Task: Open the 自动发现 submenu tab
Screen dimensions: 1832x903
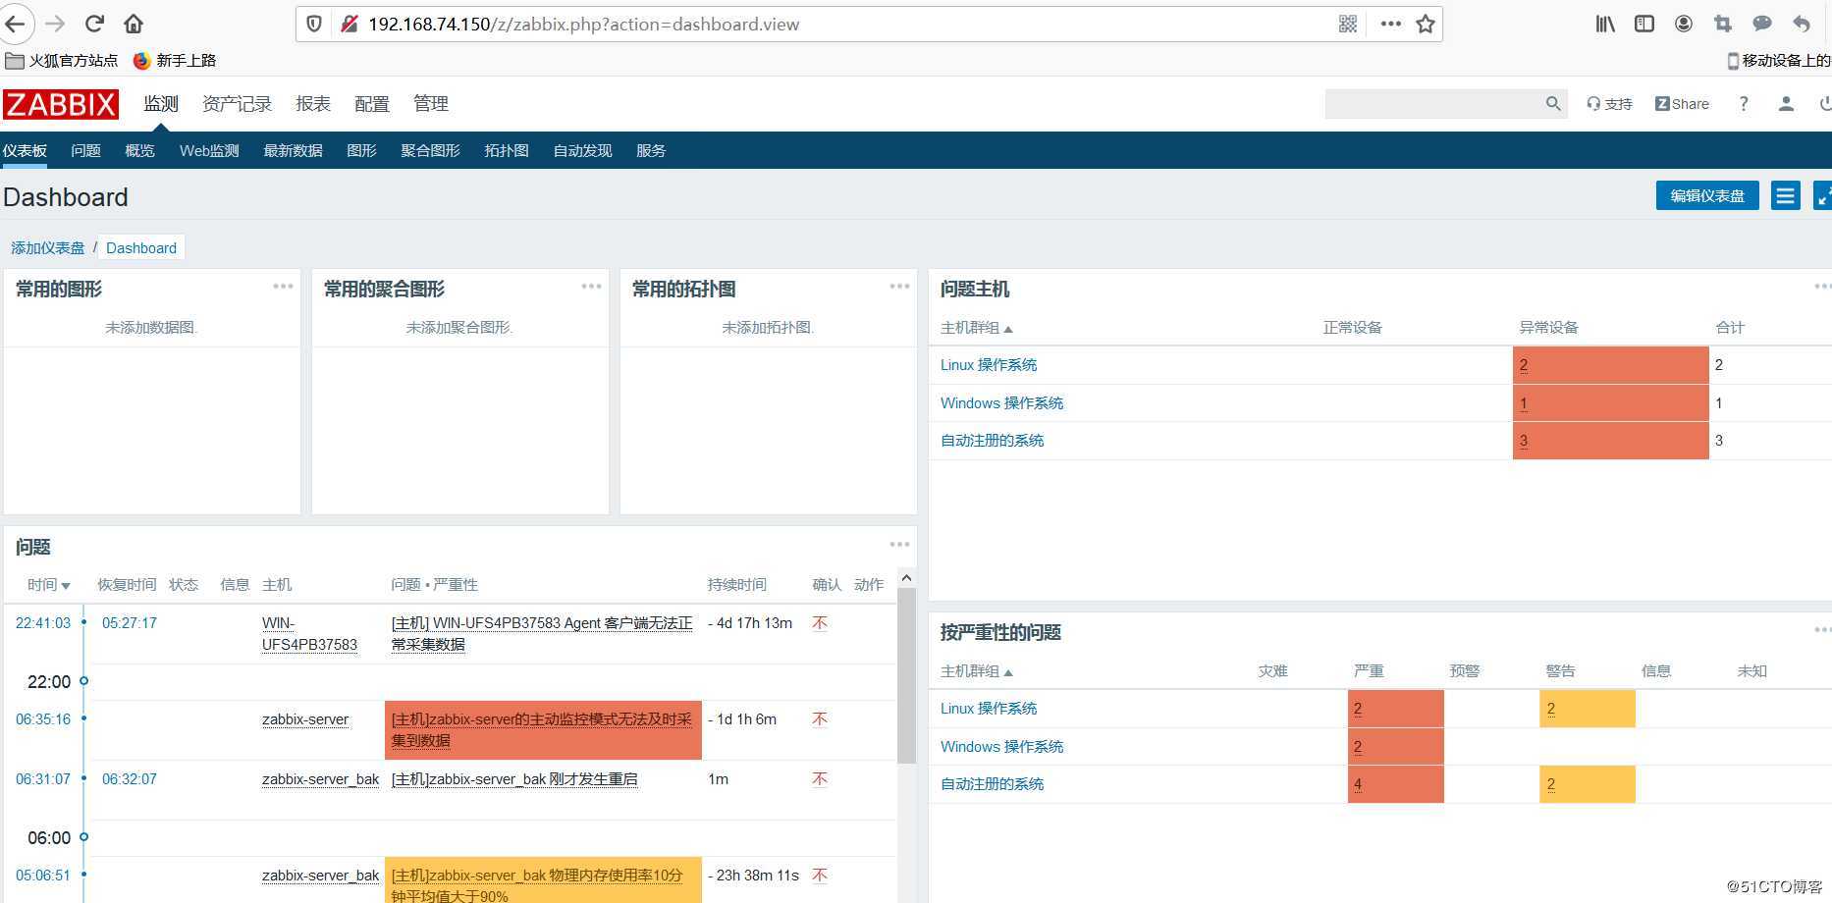Action: pyautogui.click(x=582, y=151)
